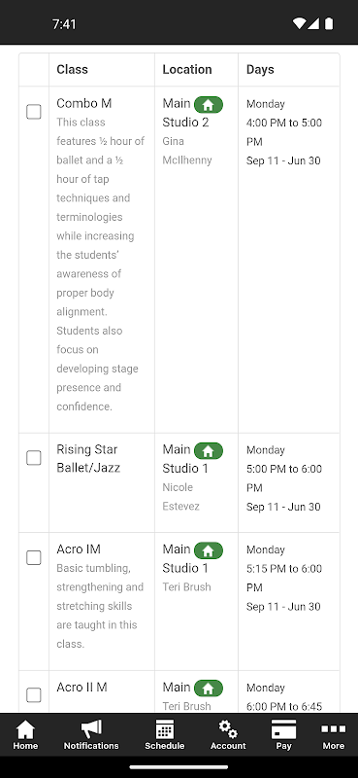Click the Class column header

coord(73,69)
